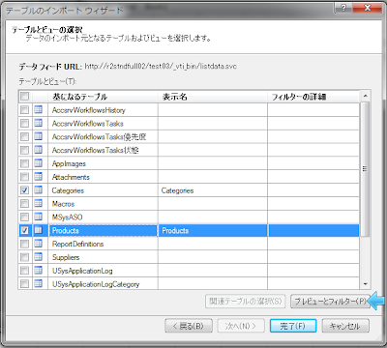The height and width of the screenshot is (348, 387).
Task: Check the AccsrvWorkflowsTasks優先度 checkbox
Action: [x=24, y=136]
